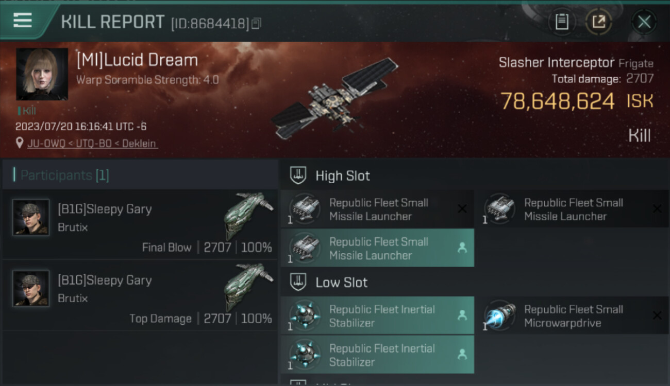Copy the kill report ID

[x=256, y=23]
